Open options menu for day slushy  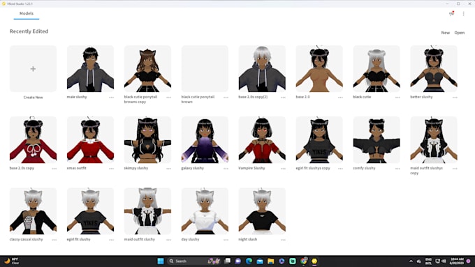tap(226, 240)
